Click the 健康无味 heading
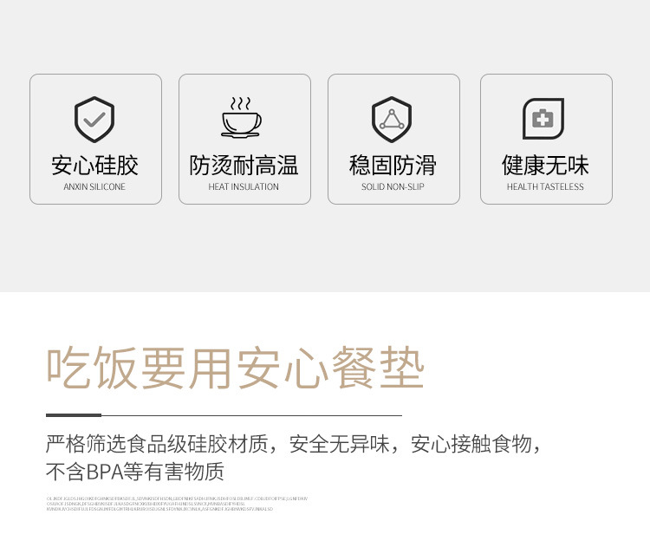Image resolution: width=650 pixels, height=541 pixels. coord(545,165)
